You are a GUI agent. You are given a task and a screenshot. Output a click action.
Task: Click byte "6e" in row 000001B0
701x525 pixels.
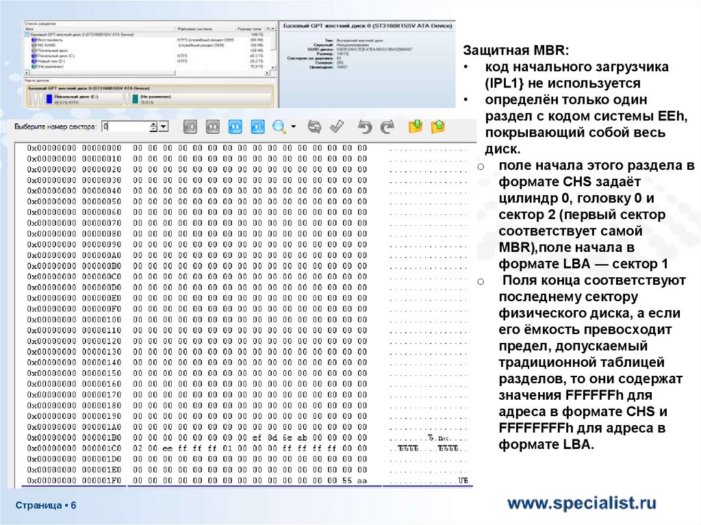[x=287, y=437]
